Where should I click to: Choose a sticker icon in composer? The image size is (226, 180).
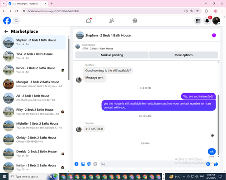89,164
